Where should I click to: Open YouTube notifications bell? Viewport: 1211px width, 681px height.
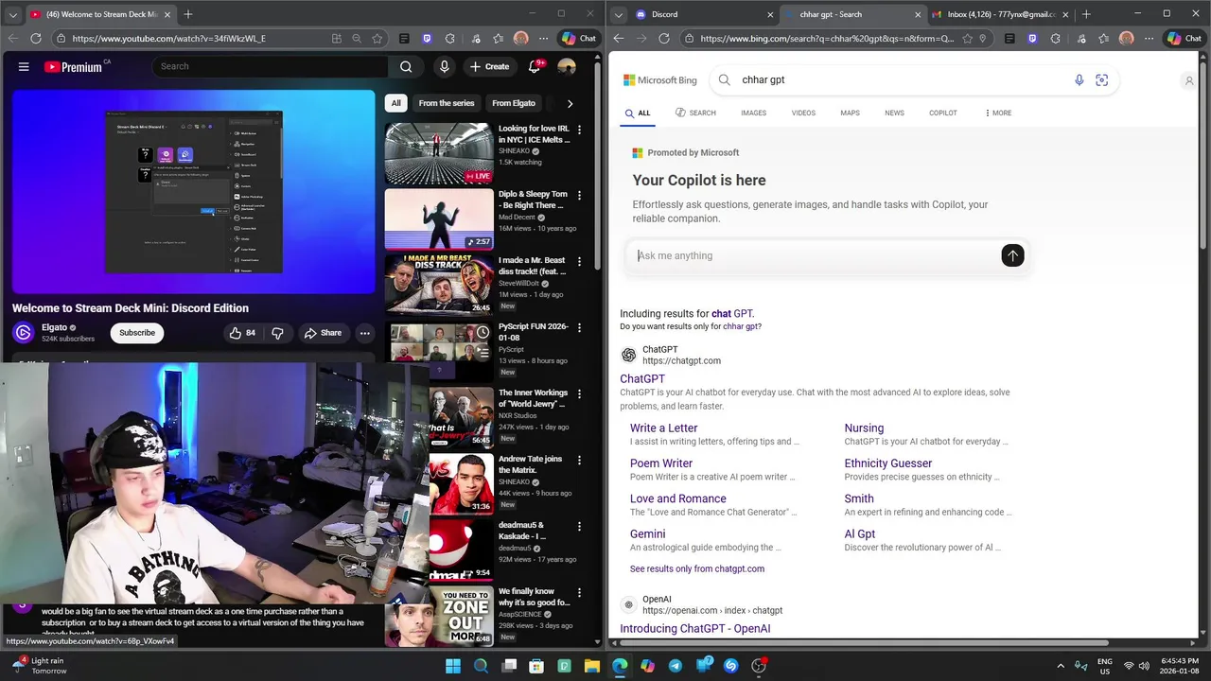[x=535, y=66]
